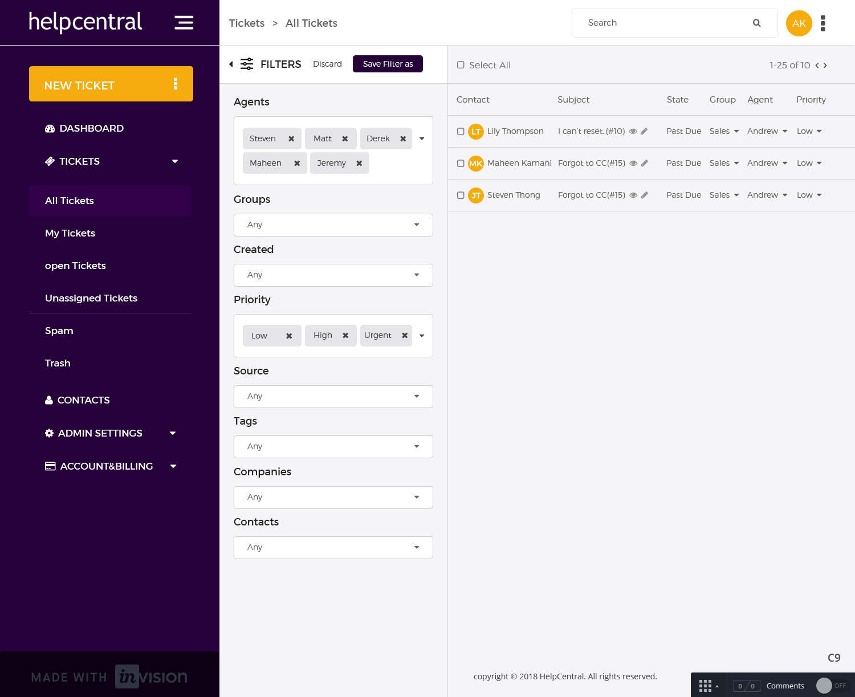Open Priority dropdown for Steven Thong ticket
The height and width of the screenshot is (697, 855).
tap(809, 195)
